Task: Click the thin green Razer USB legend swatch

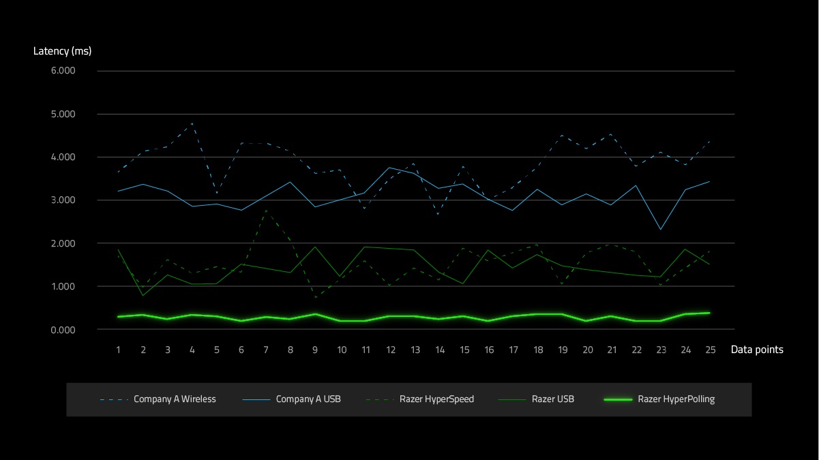Action: pyautogui.click(x=512, y=399)
